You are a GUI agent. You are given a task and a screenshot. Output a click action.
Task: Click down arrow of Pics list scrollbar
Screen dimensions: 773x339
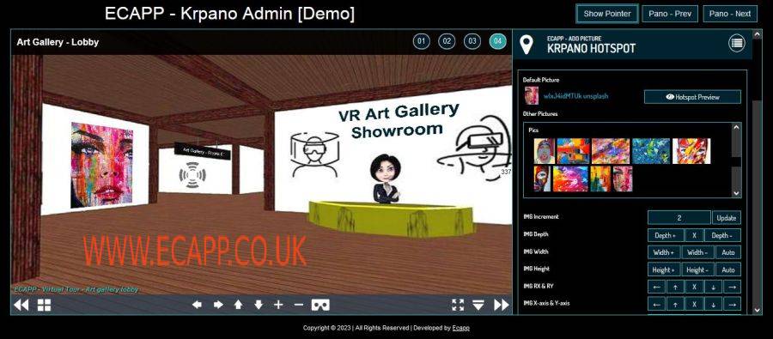(737, 193)
